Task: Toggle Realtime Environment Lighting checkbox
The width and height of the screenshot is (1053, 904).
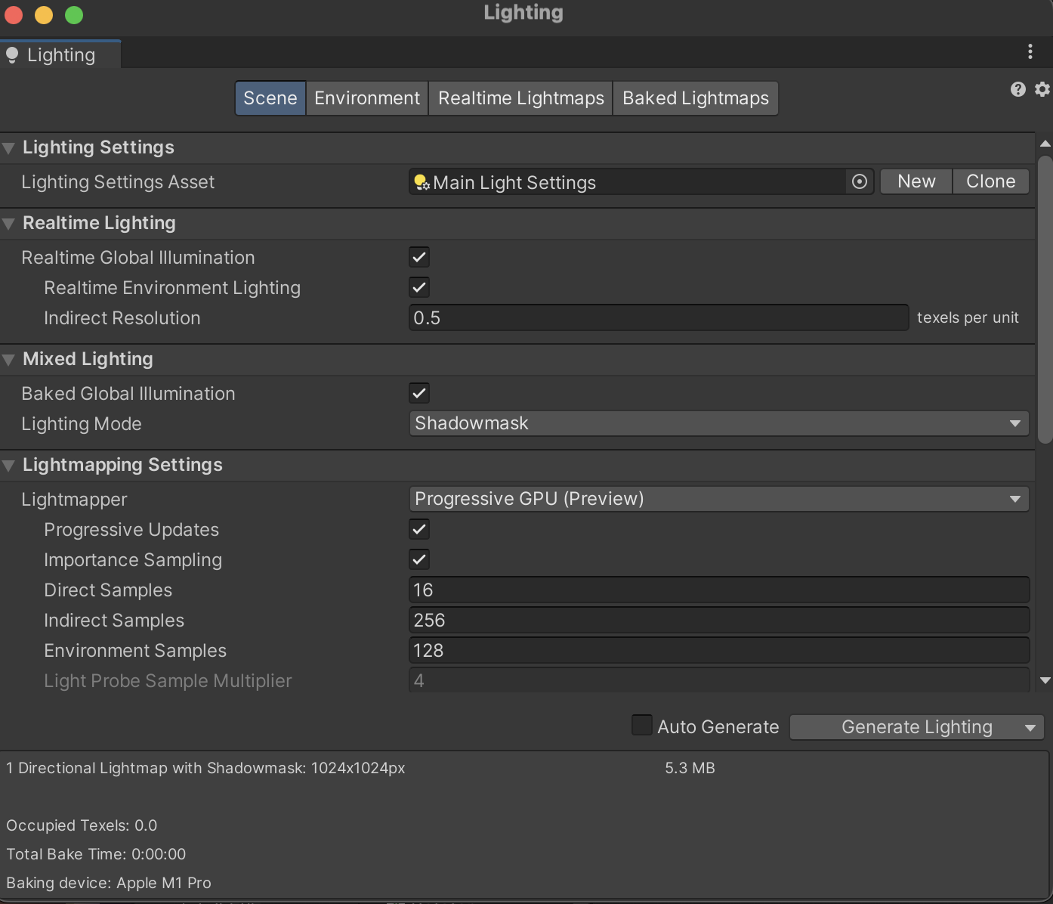Action: (x=419, y=287)
